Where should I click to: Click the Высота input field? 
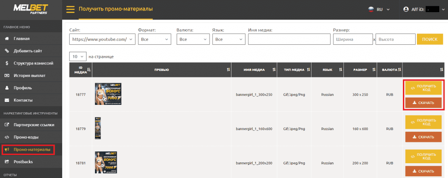coord(395,40)
